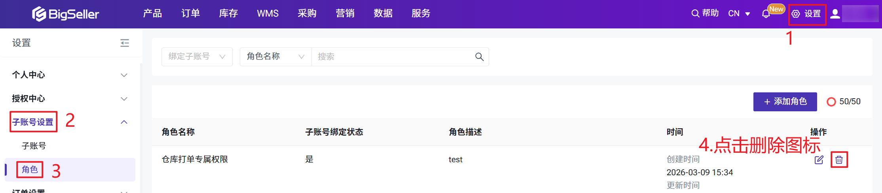The height and width of the screenshot is (193, 882).
Task: Click the notification bell icon
Action: click(x=766, y=14)
